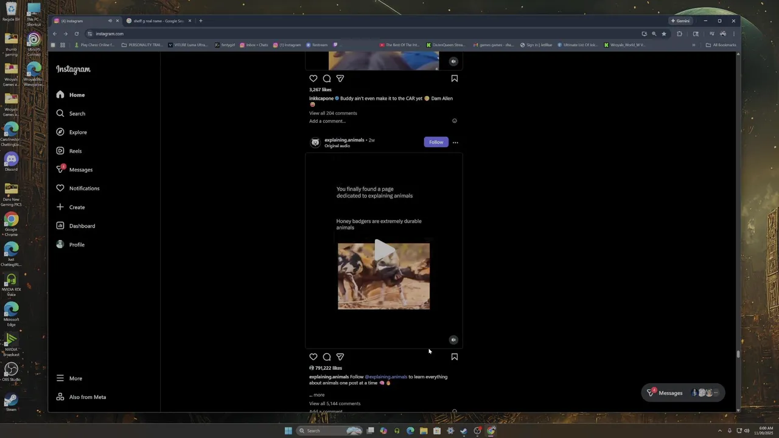Open Messages in the left sidebar
779x438 pixels.
tap(74, 170)
